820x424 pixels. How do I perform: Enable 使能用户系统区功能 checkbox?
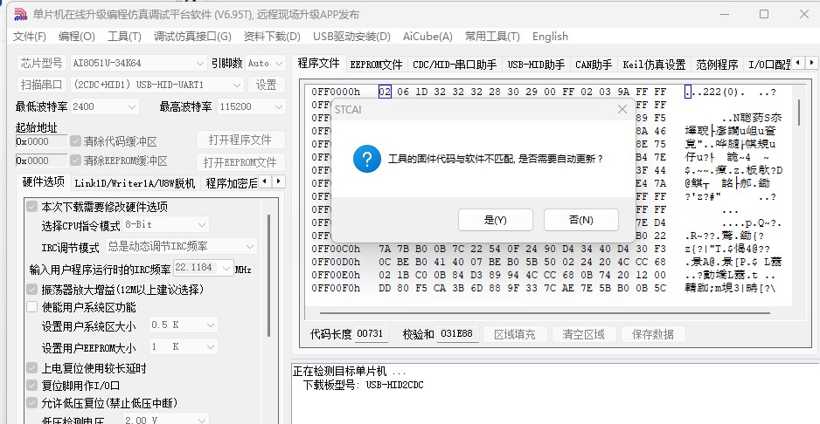[32, 307]
